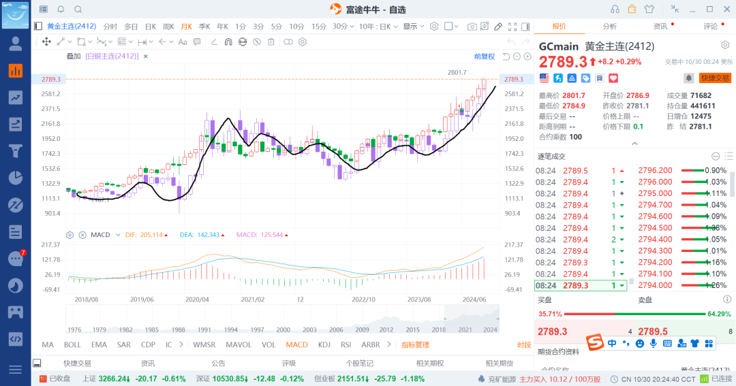Click the price alert bell icon
This screenshot has width=736, height=386.
689,78
